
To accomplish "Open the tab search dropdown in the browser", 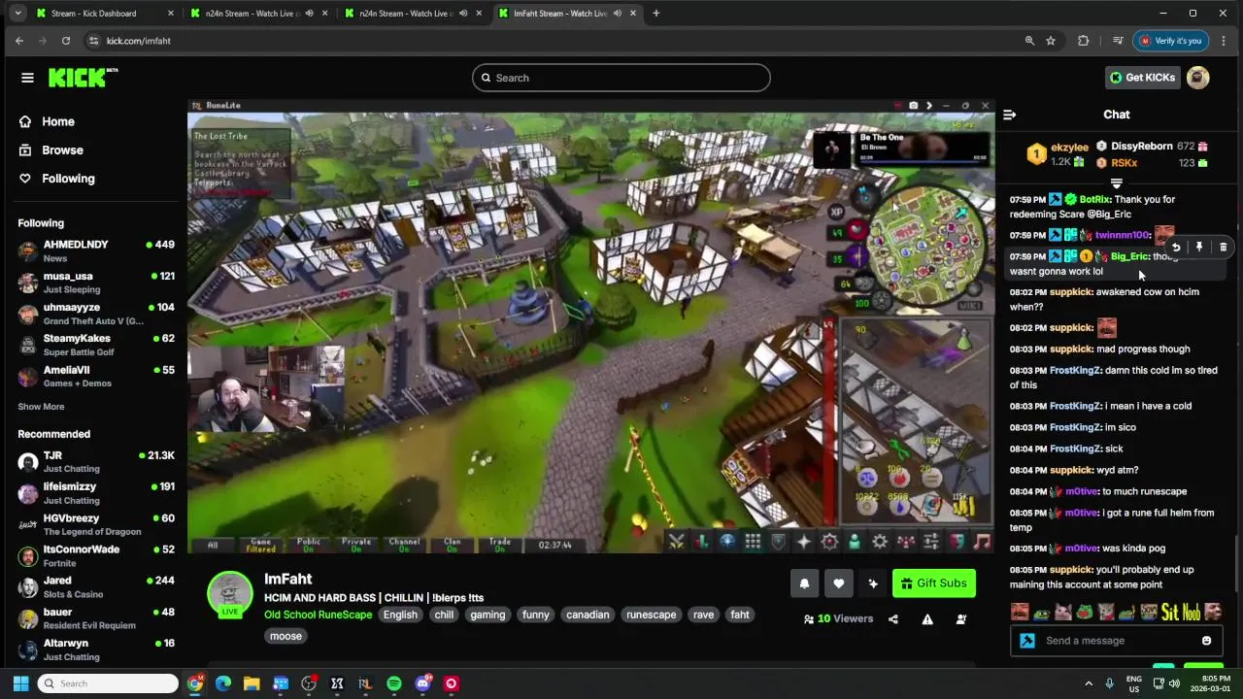I will pyautogui.click(x=17, y=14).
